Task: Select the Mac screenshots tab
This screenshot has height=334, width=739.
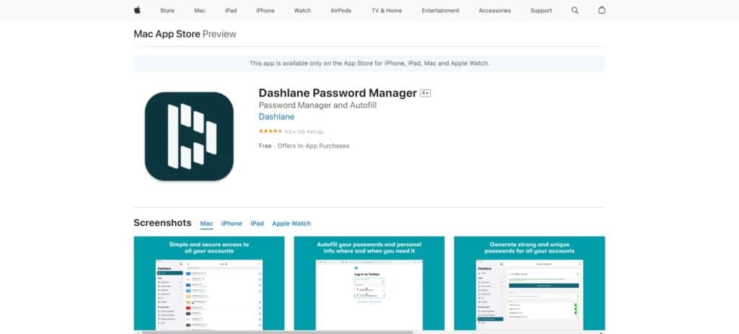Action: (206, 224)
